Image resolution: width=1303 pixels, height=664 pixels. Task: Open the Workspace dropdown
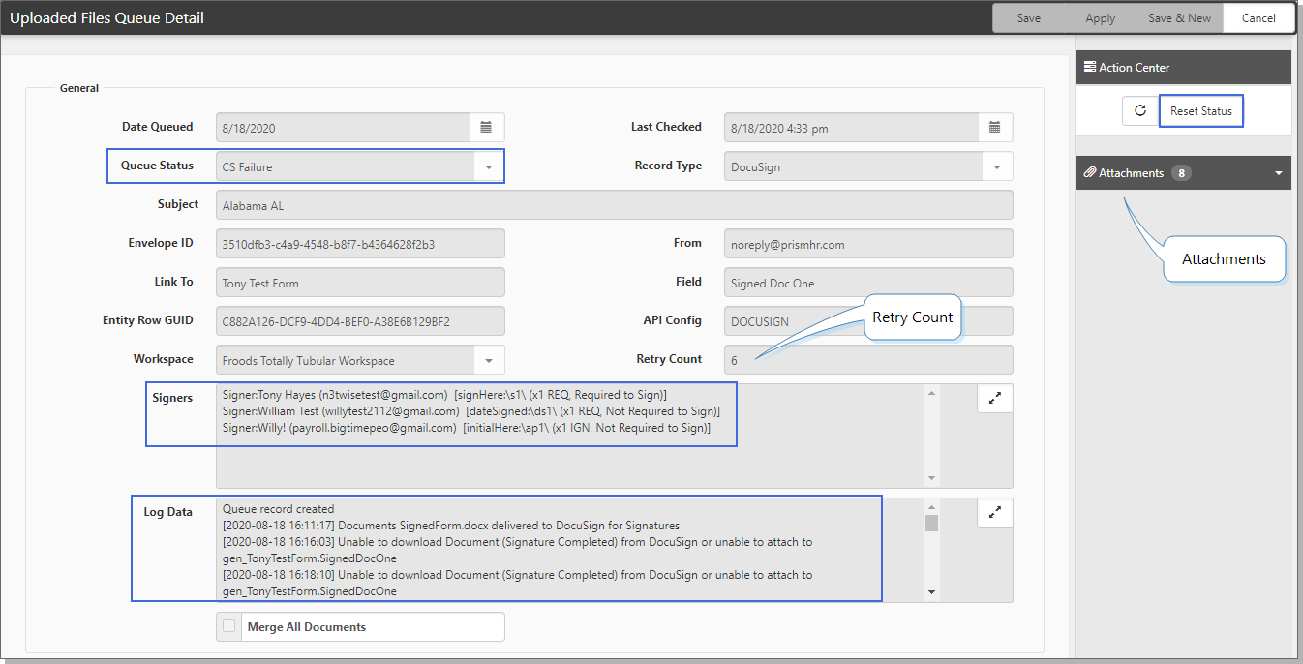pos(489,360)
